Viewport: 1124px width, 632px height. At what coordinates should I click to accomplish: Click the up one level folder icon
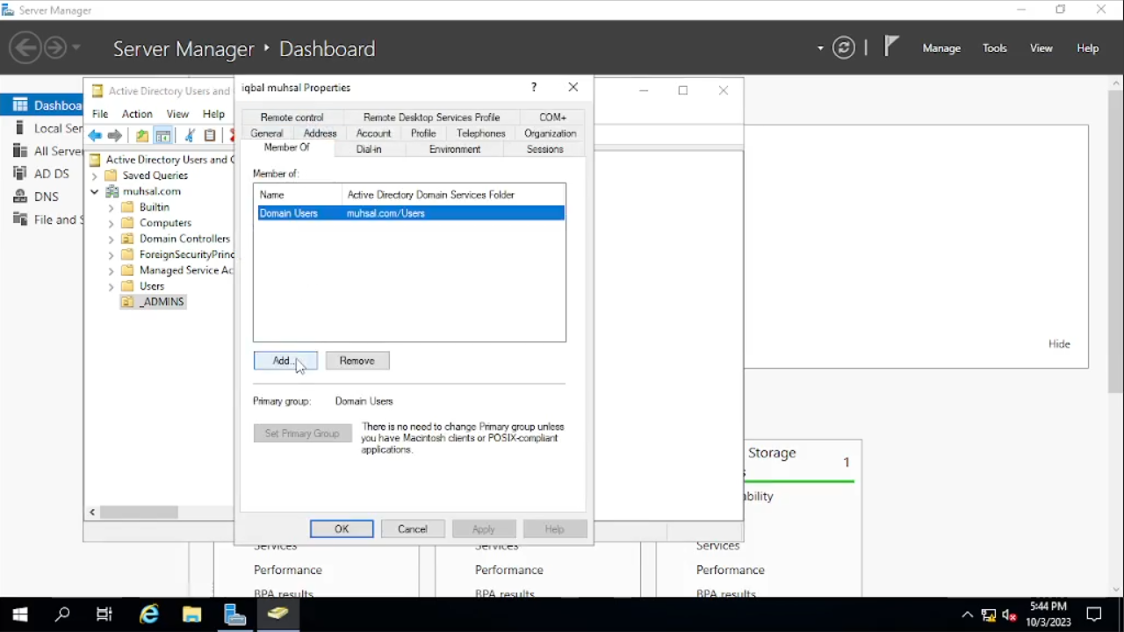(x=141, y=136)
